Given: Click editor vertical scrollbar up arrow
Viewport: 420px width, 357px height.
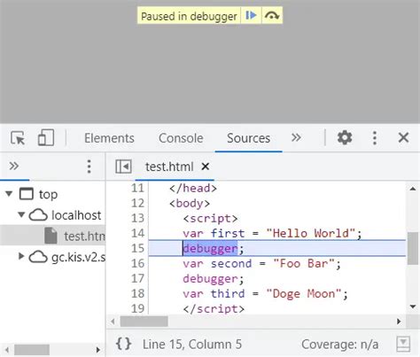Looking at the screenshot, I should pyautogui.click(x=413, y=189).
